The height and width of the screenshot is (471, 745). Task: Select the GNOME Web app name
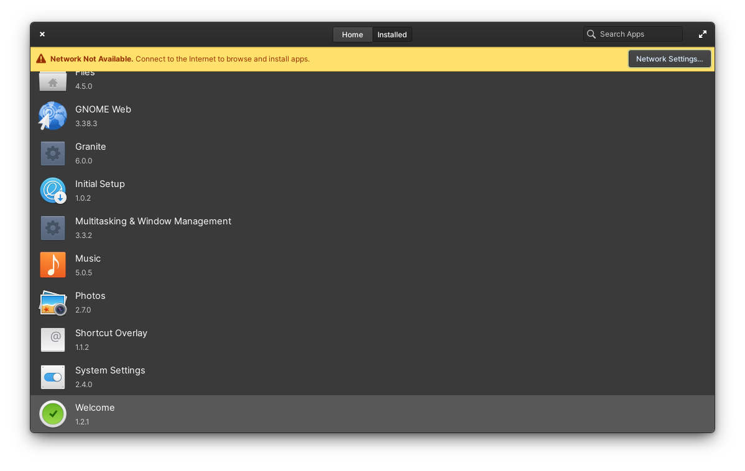103,109
